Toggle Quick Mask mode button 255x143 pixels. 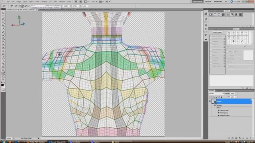pos(3,89)
